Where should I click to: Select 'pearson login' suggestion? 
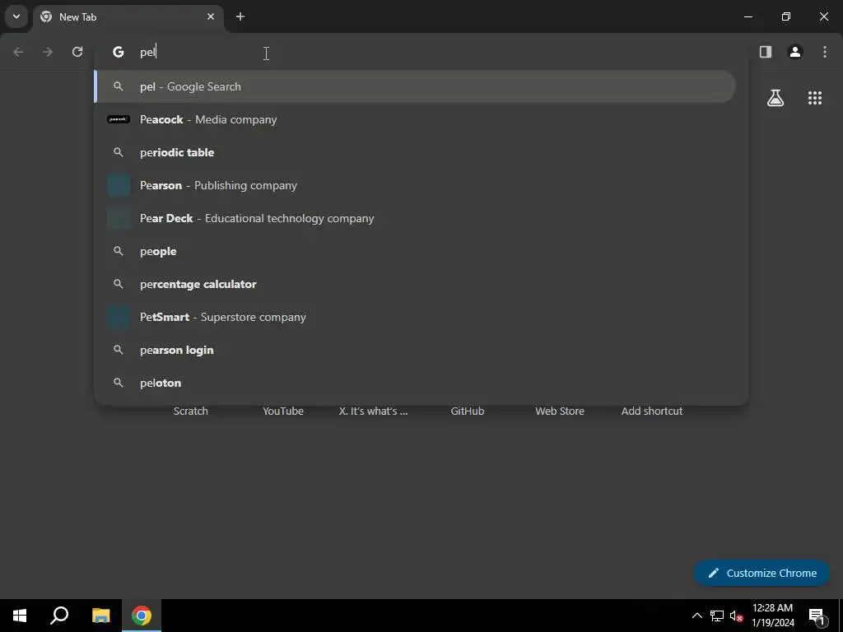pos(415,350)
